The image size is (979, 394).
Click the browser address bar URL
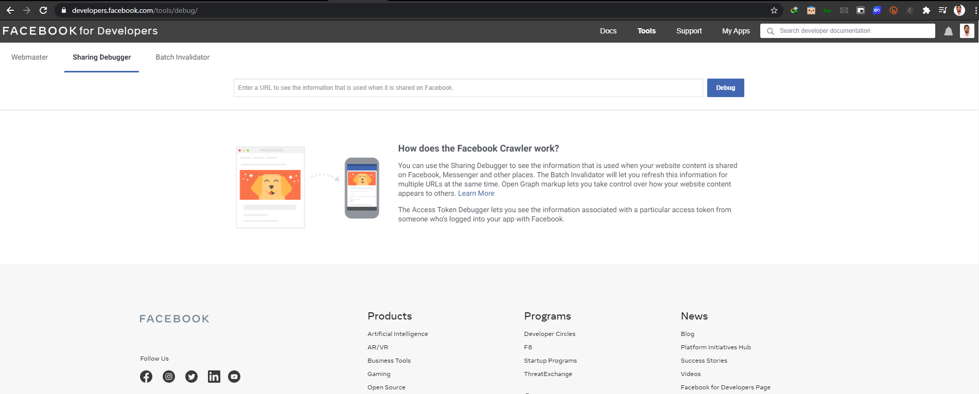click(x=135, y=10)
